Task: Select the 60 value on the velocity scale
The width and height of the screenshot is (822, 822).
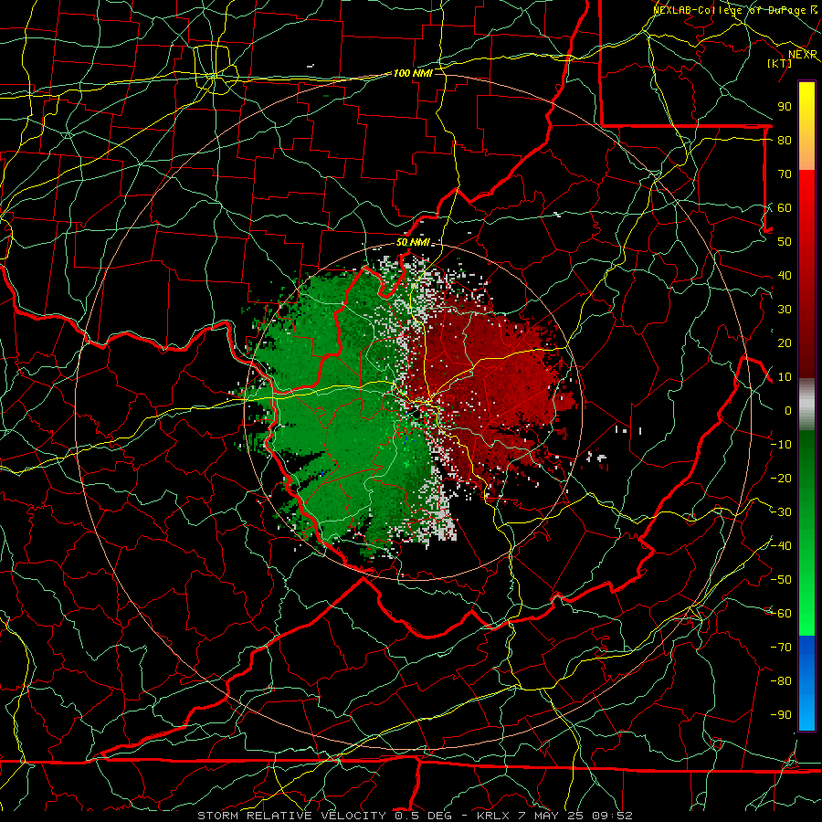Action: (785, 207)
